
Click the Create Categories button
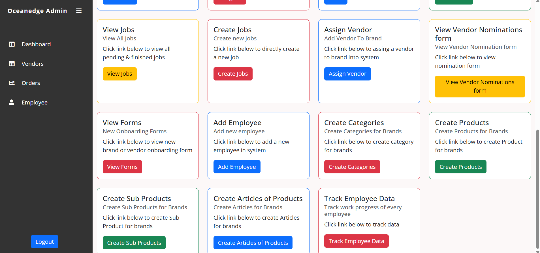point(352,167)
